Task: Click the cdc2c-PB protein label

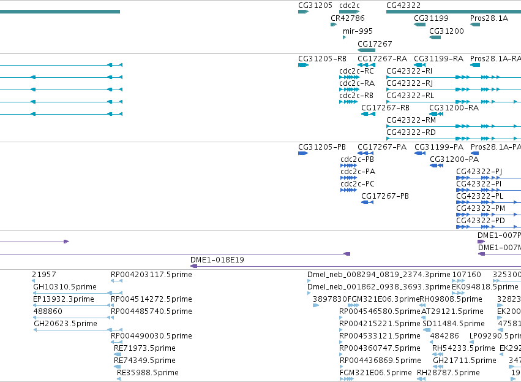Action: tap(357, 159)
